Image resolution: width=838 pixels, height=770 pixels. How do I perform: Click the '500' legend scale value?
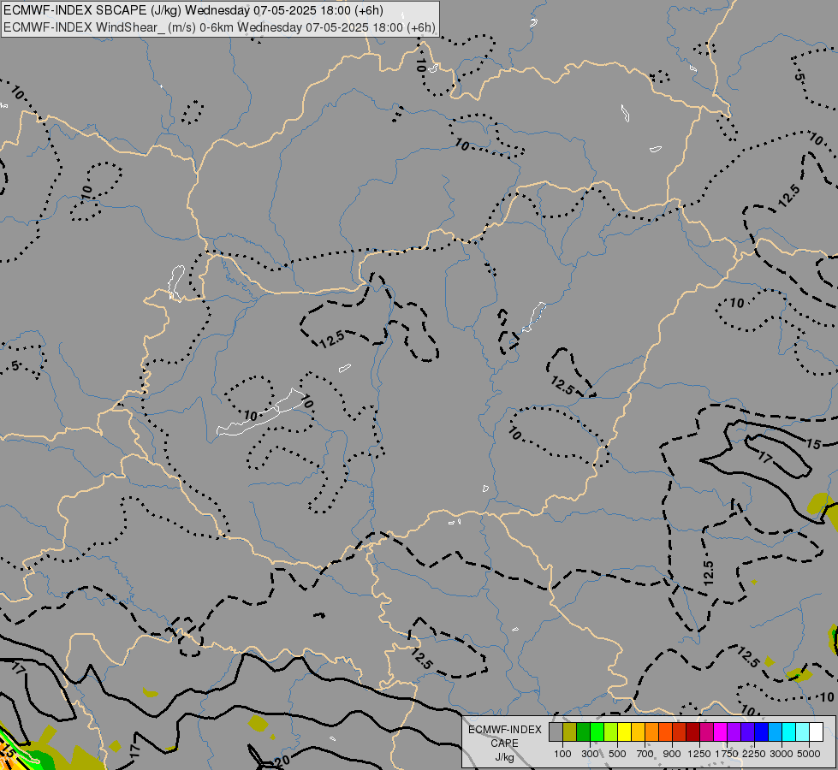[x=617, y=754]
